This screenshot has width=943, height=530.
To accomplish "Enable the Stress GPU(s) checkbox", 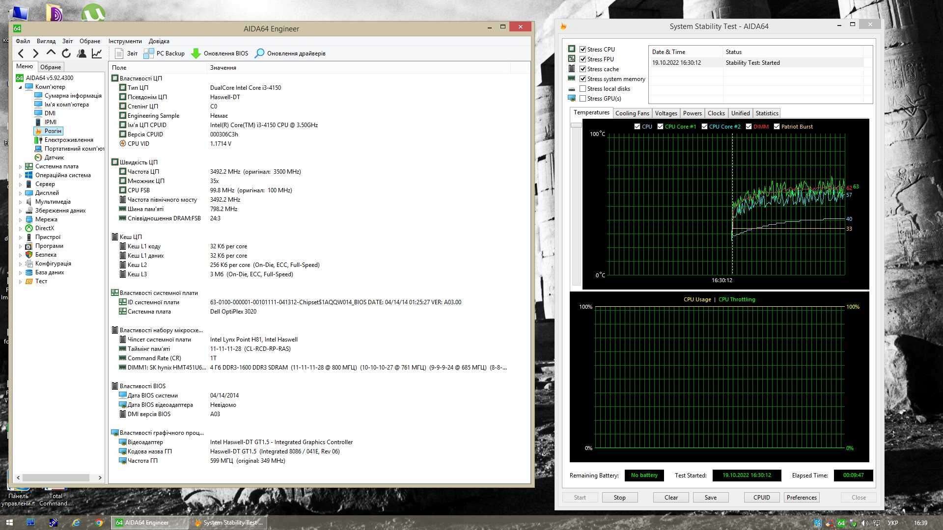I will (x=582, y=99).
